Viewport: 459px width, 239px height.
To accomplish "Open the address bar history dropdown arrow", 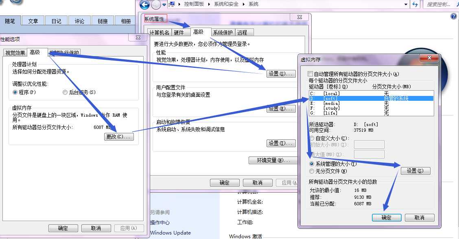I will (406, 4).
